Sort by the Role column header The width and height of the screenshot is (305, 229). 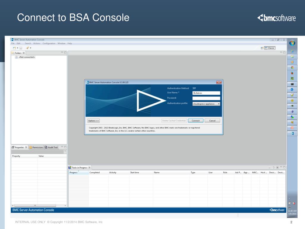pos(228,173)
